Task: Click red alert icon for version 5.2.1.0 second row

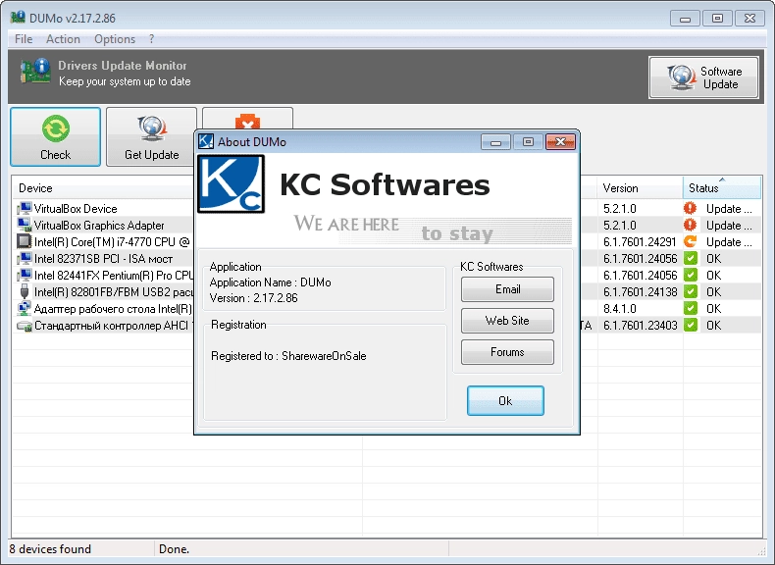Action: [690, 225]
